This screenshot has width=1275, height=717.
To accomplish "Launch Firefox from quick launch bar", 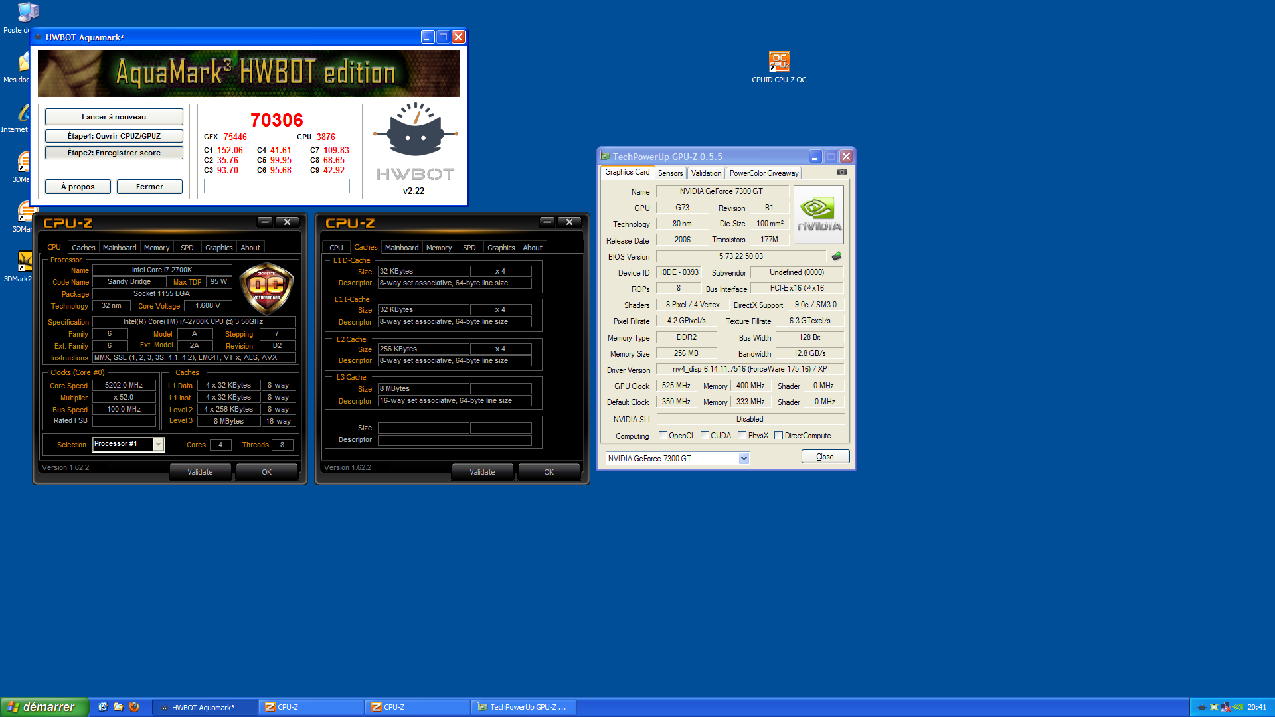I will (134, 707).
